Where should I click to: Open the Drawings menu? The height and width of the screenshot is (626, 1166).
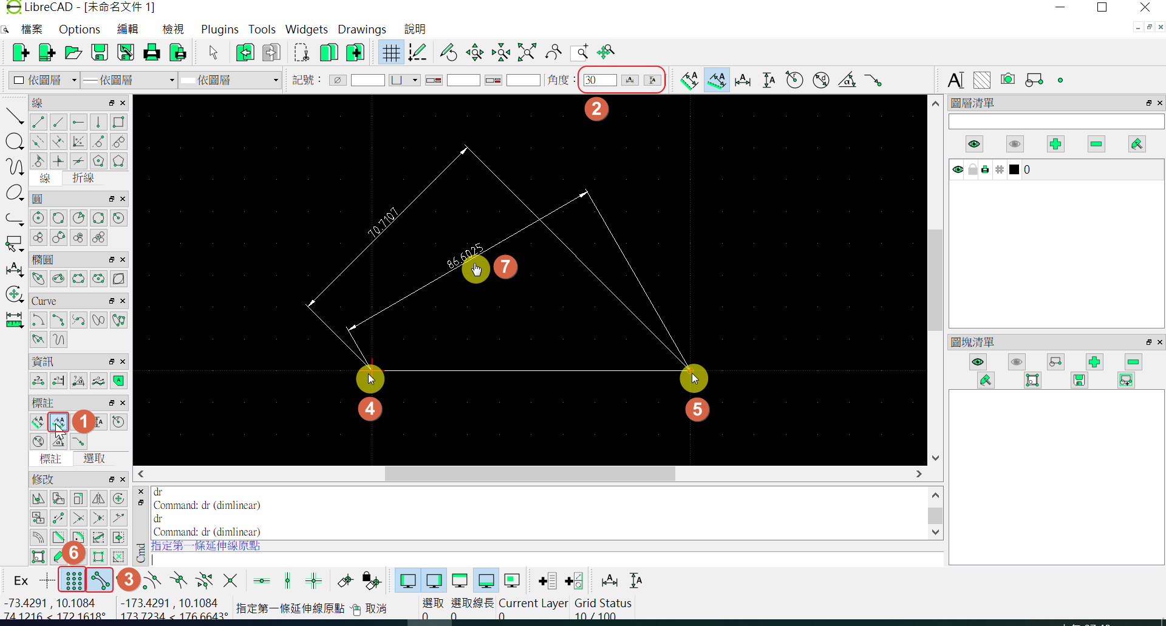(x=362, y=29)
